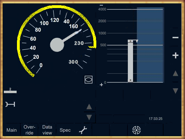Viewport: 185px width, 139px height.
Task: Click the up arrow below speedometer
Action: point(89,107)
